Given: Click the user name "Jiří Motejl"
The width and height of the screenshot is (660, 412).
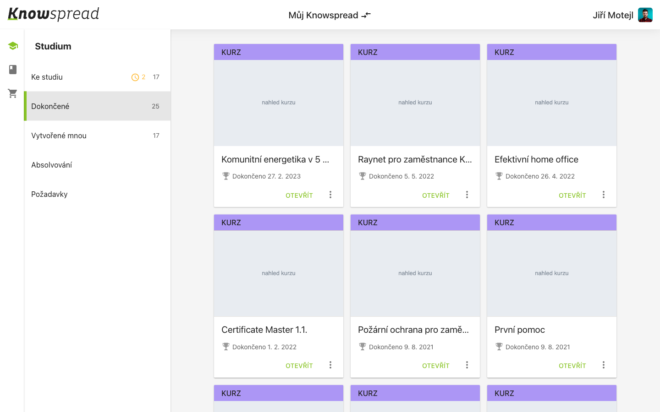Looking at the screenshot, I should pyautogui.click(x=613, y=15).
